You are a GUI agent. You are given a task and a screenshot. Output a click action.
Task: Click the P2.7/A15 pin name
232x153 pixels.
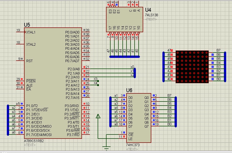click(73, 98)
